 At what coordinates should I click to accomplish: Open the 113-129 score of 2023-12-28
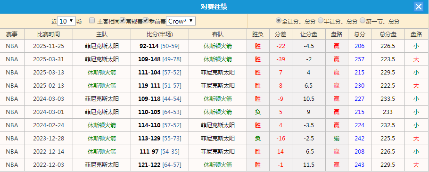[150, 138]
